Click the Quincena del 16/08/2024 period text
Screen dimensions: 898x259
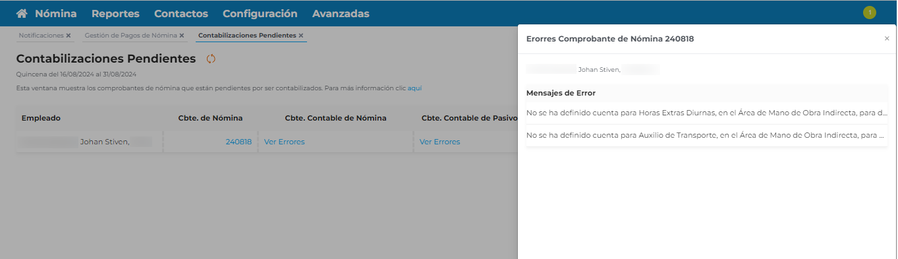pos(76,74)
